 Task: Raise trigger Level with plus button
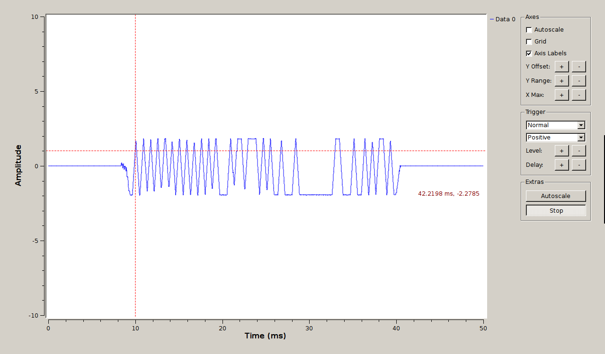[x=561, y=151]
